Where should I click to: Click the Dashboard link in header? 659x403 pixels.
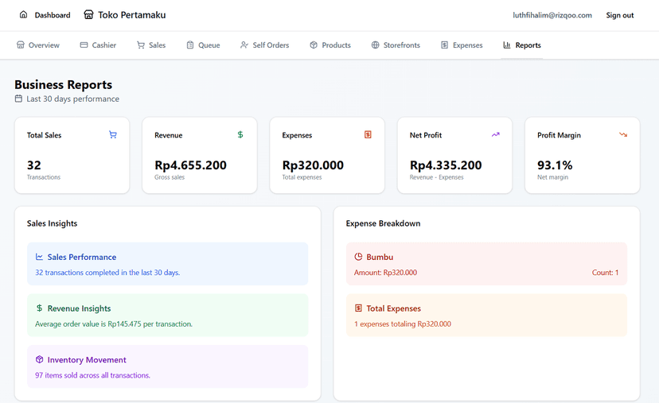(45, 14)
